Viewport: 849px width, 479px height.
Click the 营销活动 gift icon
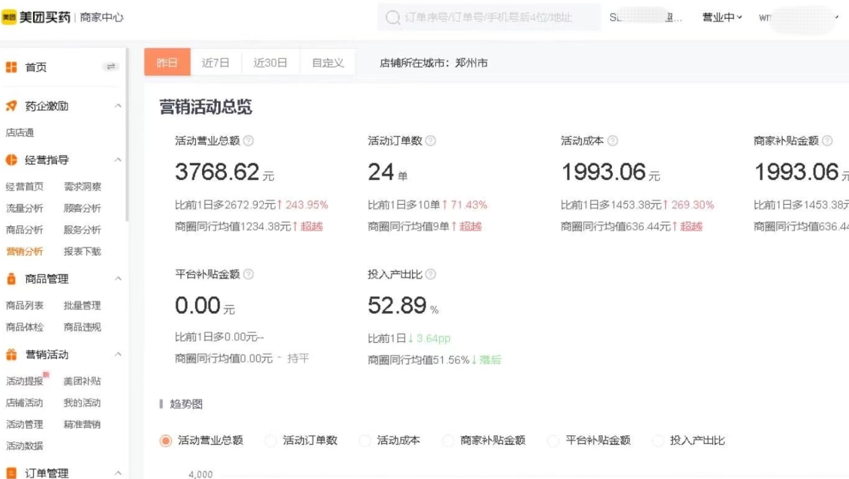click(x=11, y=354)
